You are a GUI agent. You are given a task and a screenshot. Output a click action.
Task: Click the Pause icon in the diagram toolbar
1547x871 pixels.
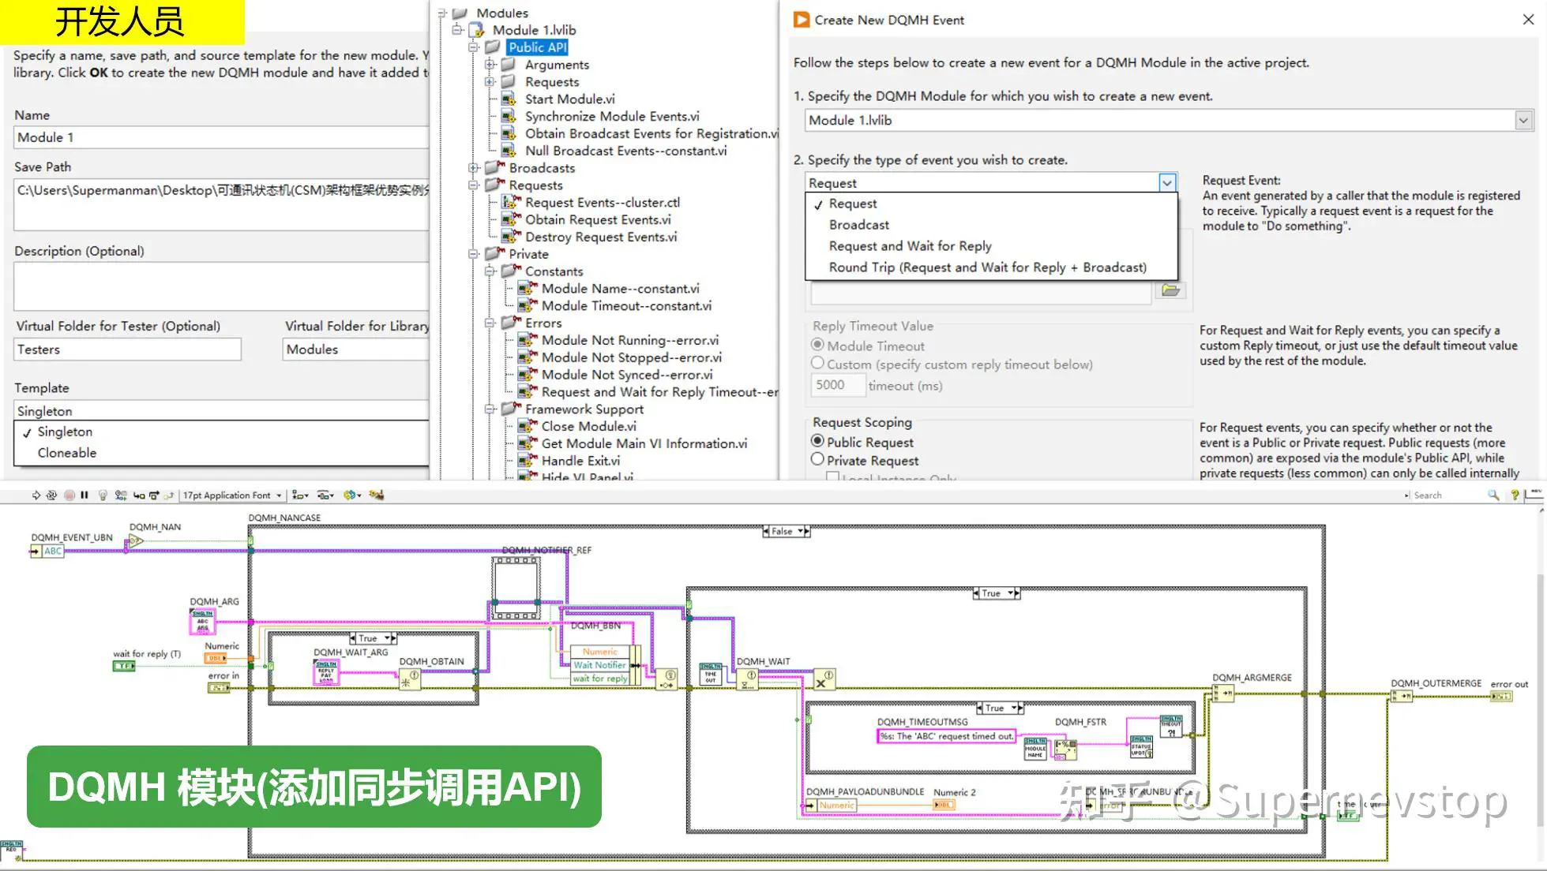point(84,495)
